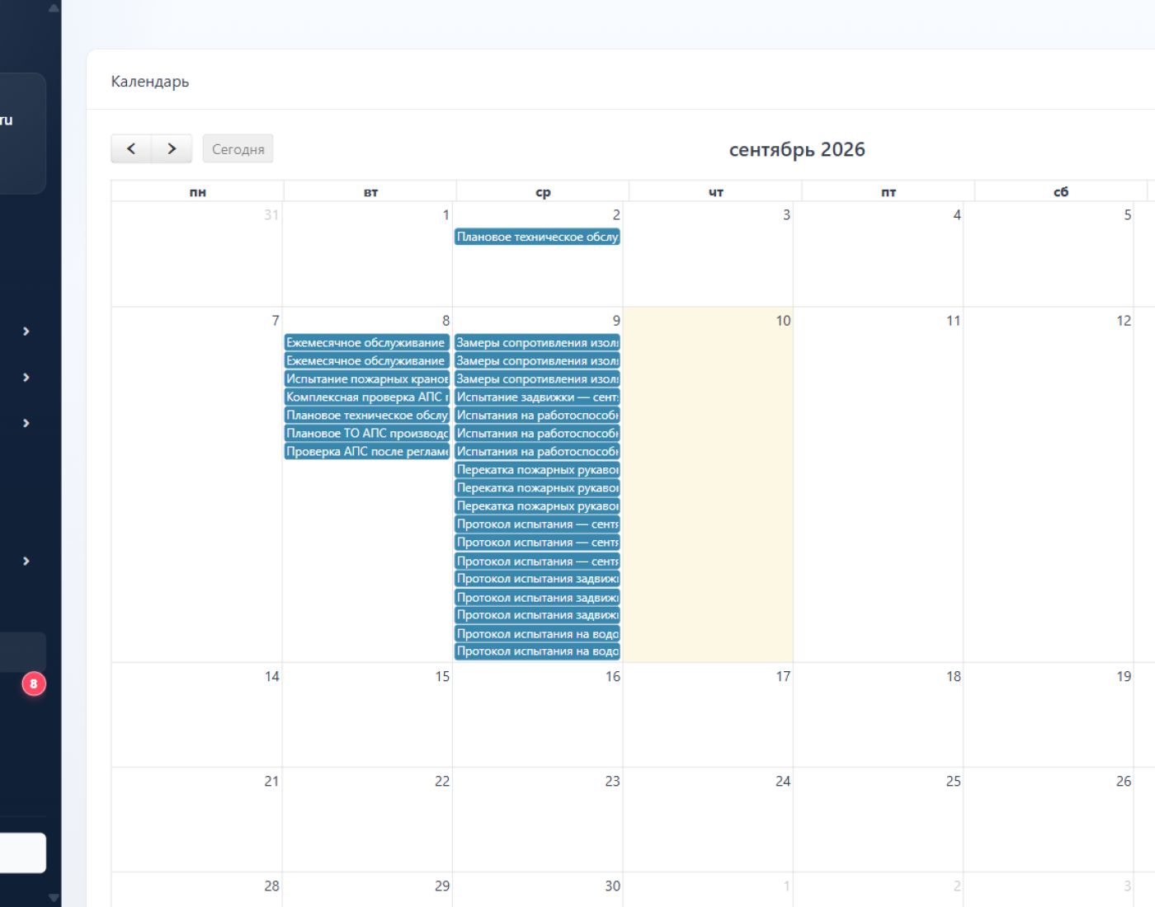Image resolution: width=1155 pixels, height=907 pixels.
Task: Click the вт weekday header
Action: tap(370, 192)
